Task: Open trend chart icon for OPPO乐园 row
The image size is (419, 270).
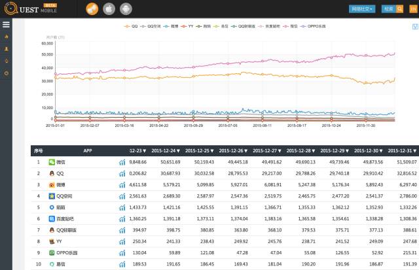Action: point(122,253)
